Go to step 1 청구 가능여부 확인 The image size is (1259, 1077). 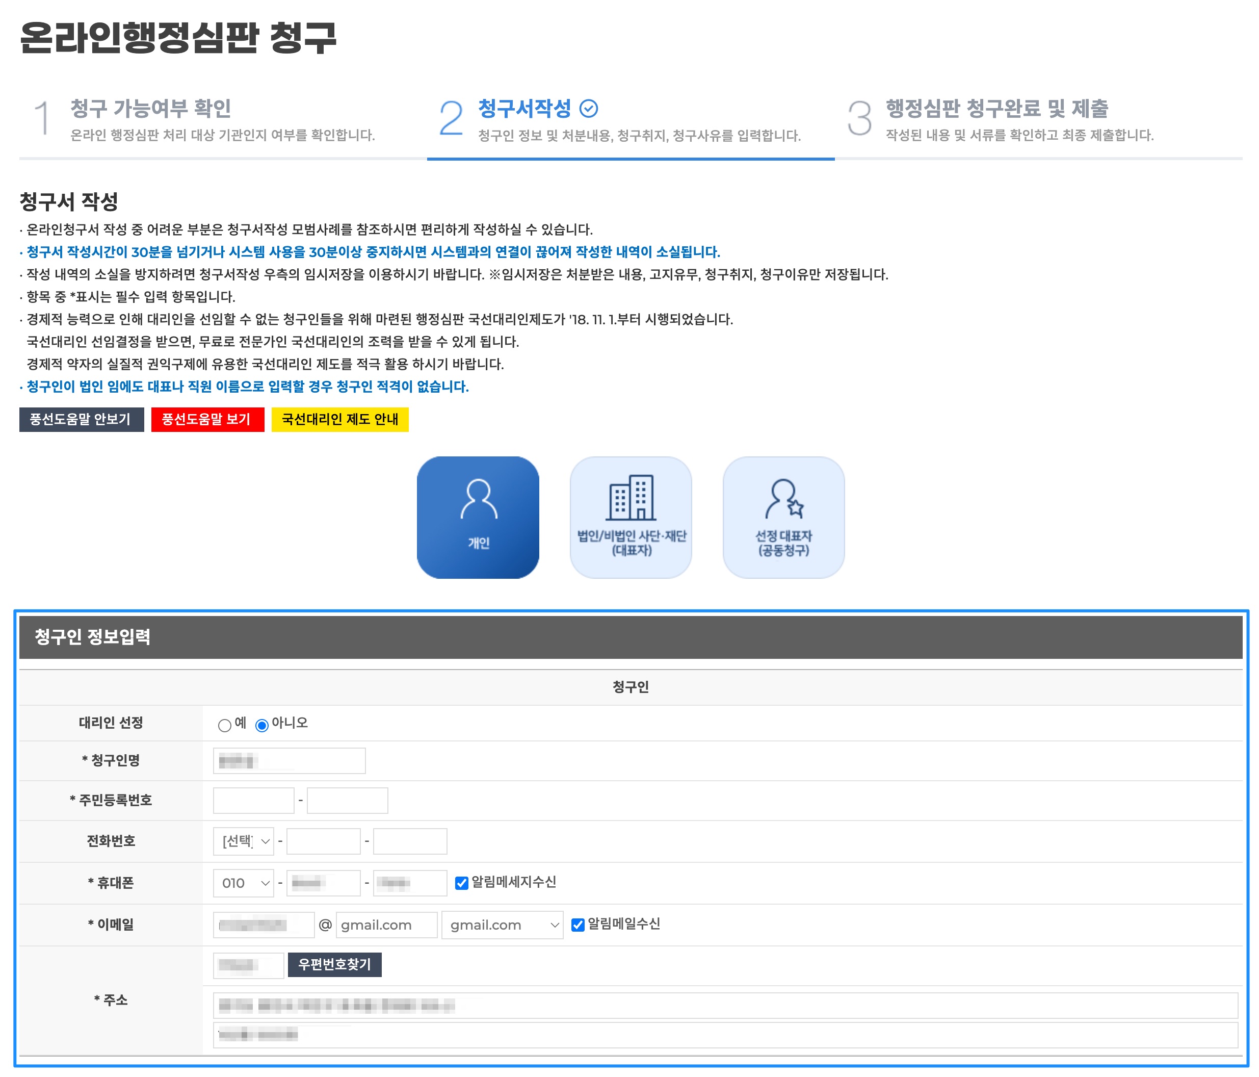(151, 110)
